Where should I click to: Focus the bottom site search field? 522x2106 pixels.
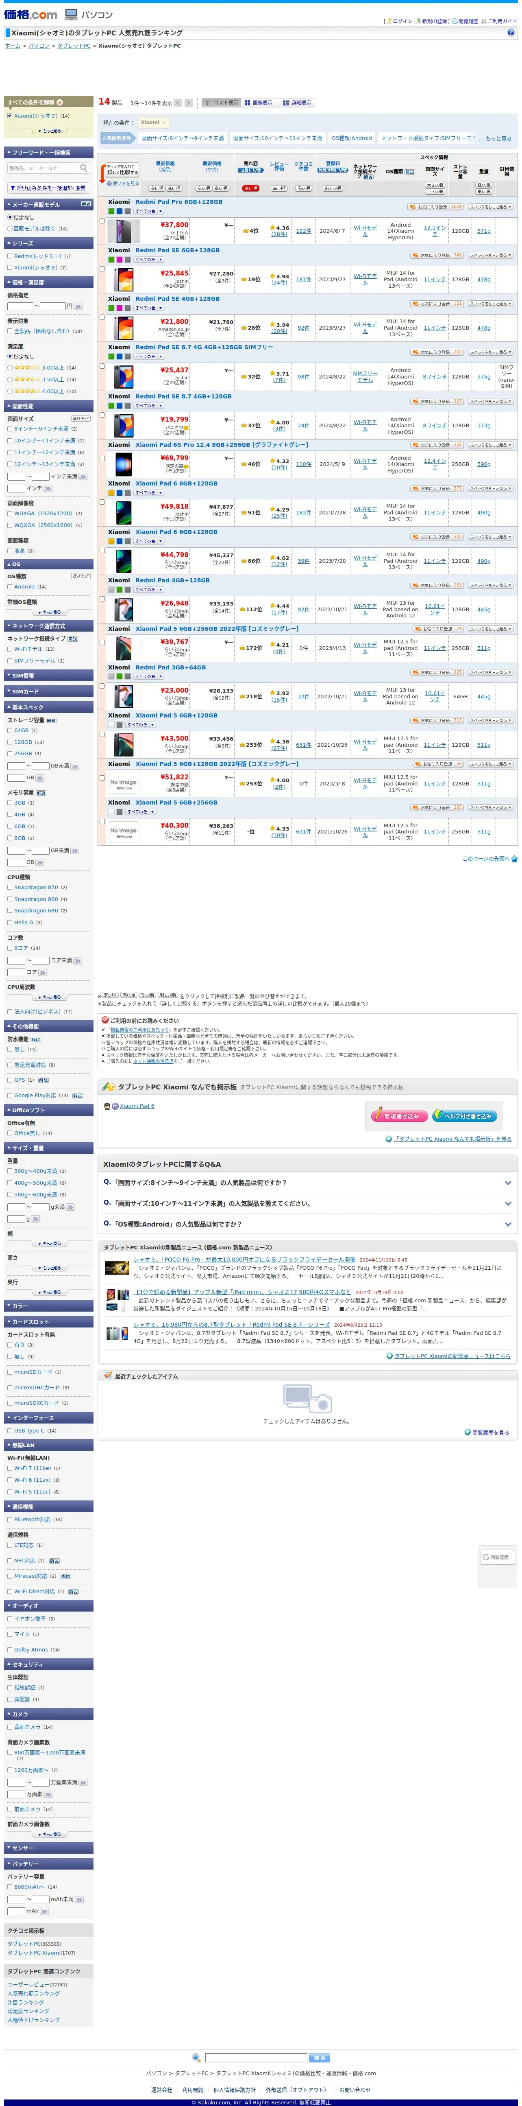coord(256,2058)
